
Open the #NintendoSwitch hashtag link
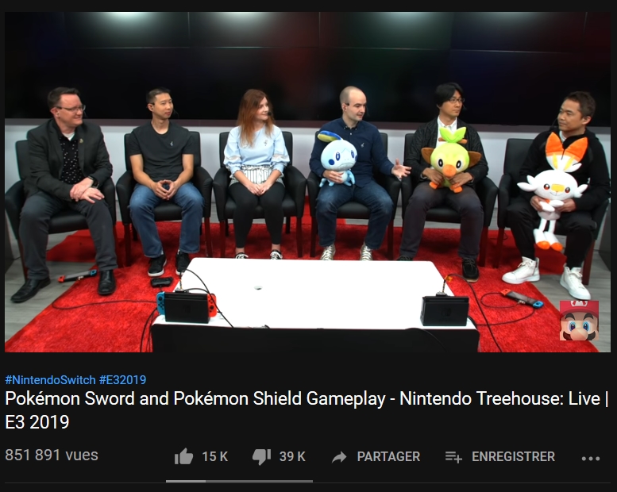(x=50, y=380)
